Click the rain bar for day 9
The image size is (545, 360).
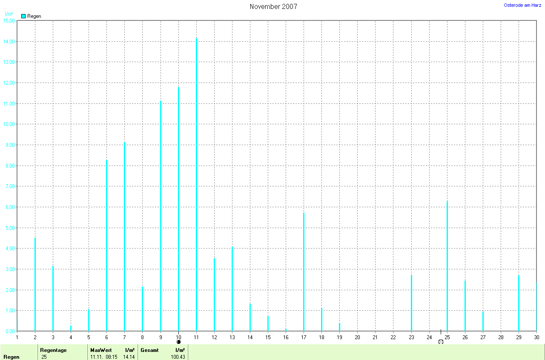[161, 216]
